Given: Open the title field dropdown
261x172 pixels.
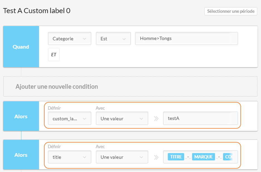Looking at the screenshot, I should point(70,157).
